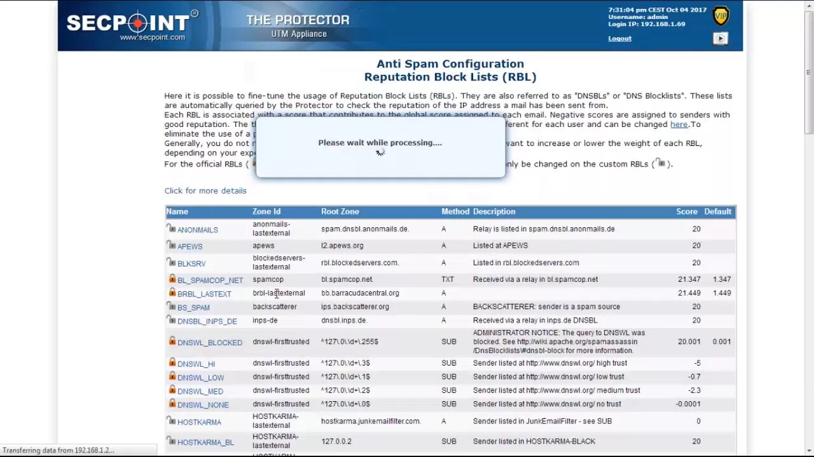Image resolution: width=814 pixels, height=457 pixels.
Task: Open the DNSWL_NONE entry
Action: (203, 405)
